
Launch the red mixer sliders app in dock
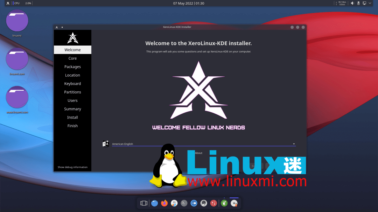pos(213,203)
